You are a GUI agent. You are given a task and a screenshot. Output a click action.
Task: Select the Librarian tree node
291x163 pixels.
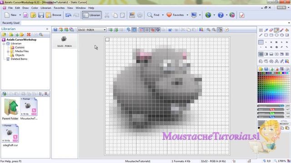coord(16,43)
